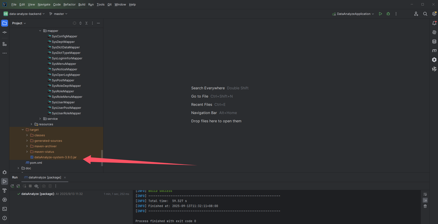
Task: Rerun the dataAnalyze package task
Action: (x=12, y=186)
